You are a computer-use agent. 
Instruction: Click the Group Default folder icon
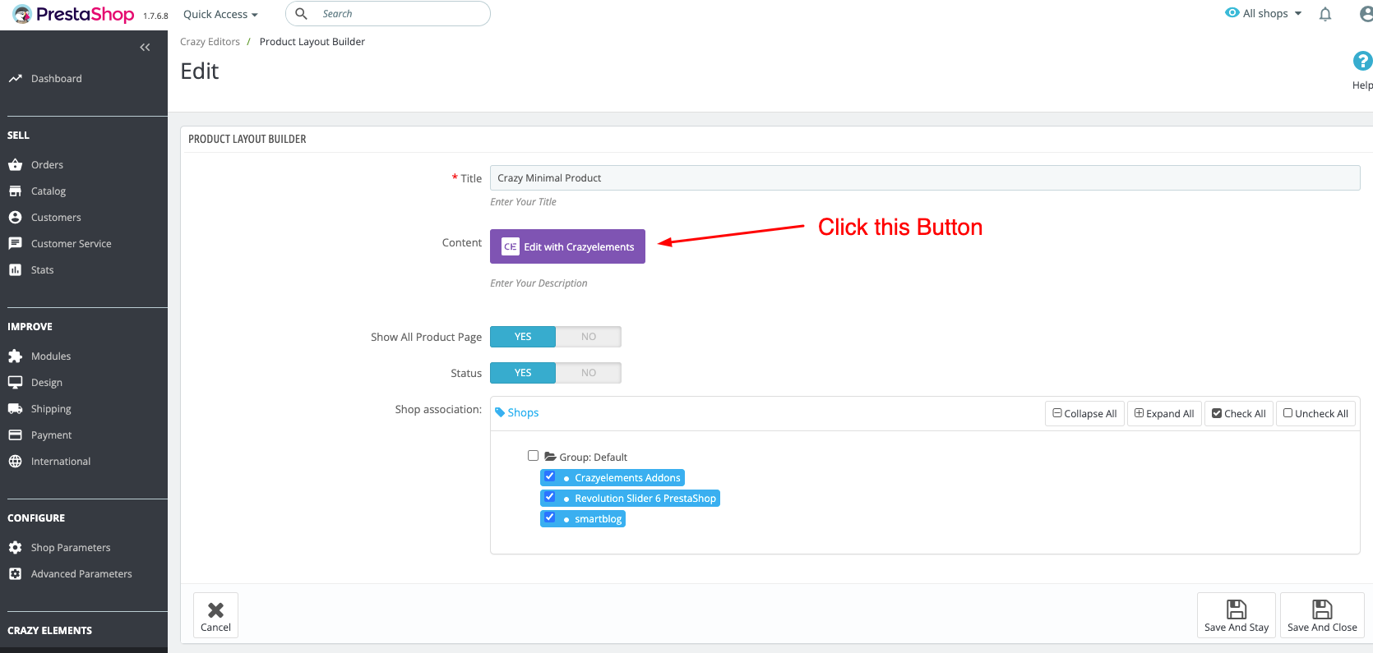pyautogui.click(x=550, y=457)
